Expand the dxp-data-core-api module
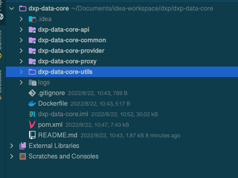The width and height of the screenshot is (238, 178). (21, 30)
